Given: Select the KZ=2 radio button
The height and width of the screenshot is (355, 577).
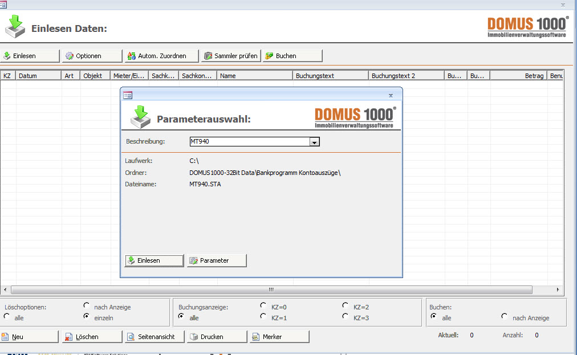Looking at the screenshot, I should point(345,305).
